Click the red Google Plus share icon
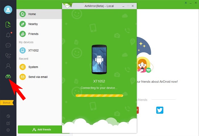 (138, 110)
